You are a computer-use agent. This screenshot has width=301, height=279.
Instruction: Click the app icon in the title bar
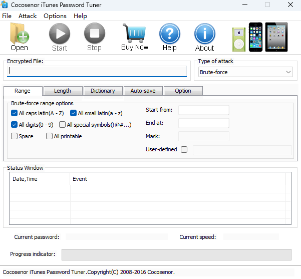pyautogui.click(x=4, y=5)
